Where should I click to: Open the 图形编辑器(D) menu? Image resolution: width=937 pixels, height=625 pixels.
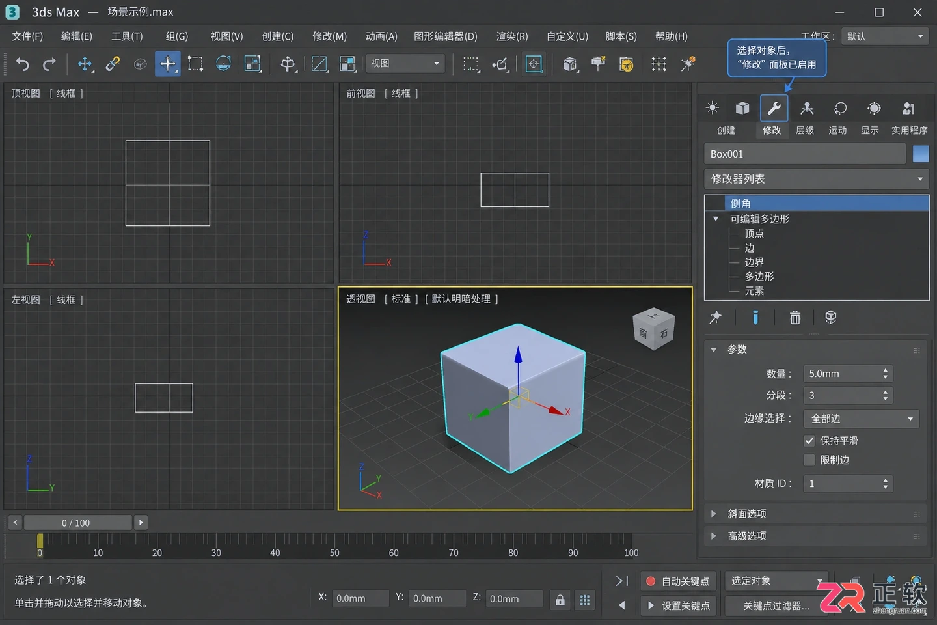pyautogui.click(x=446, y=36)
